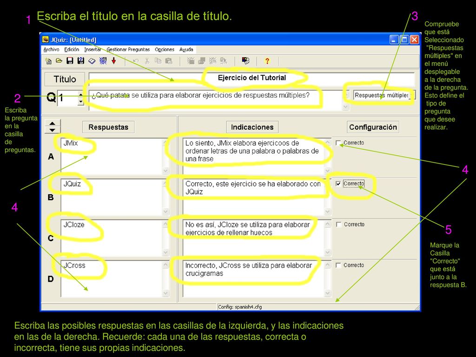This screenshot has height=357, width=476.
Task: Open the Insertar menu
Action: 93,49
